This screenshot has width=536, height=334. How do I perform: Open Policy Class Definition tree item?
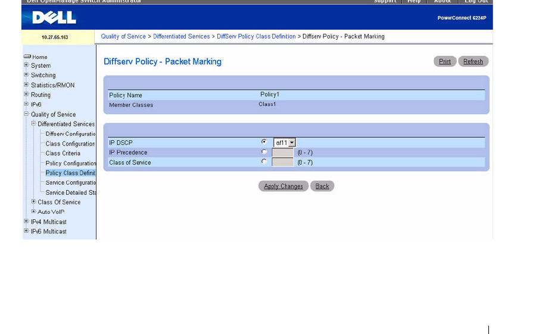click(x=70, y=173)
